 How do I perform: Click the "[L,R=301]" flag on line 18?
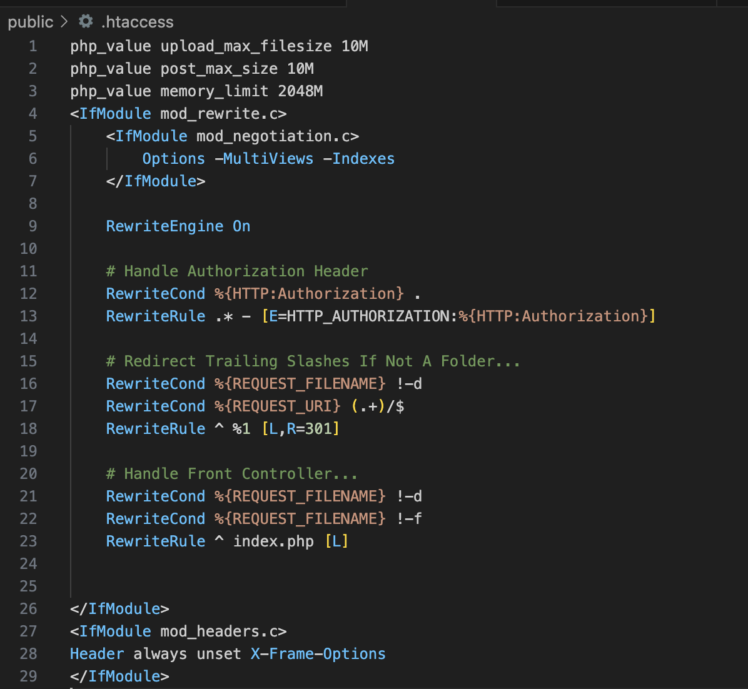tap(303, 428)
